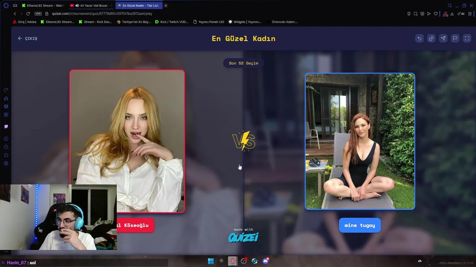476x267 pixels.
Task: Open EthanoL92 Stream bookmark
Action: coord(57,22)
